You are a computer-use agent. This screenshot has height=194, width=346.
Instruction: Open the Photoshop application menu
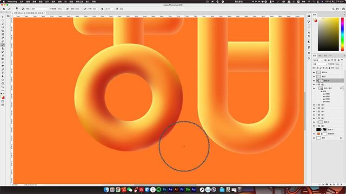pos(12,2)
